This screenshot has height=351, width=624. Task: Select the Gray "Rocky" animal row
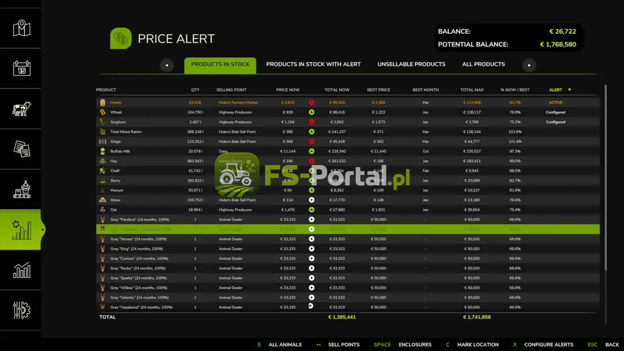point(348,268)
